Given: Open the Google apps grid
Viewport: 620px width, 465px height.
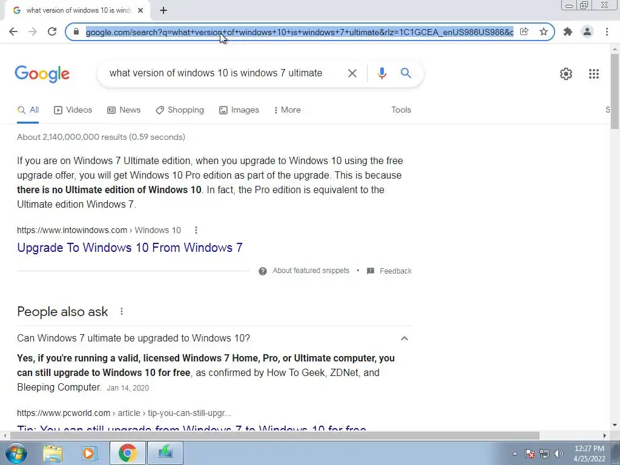Looking at the screenshot, I should 593,73.
